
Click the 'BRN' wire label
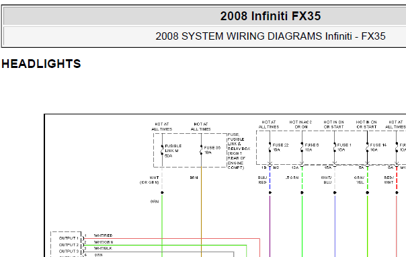(194, 178)
